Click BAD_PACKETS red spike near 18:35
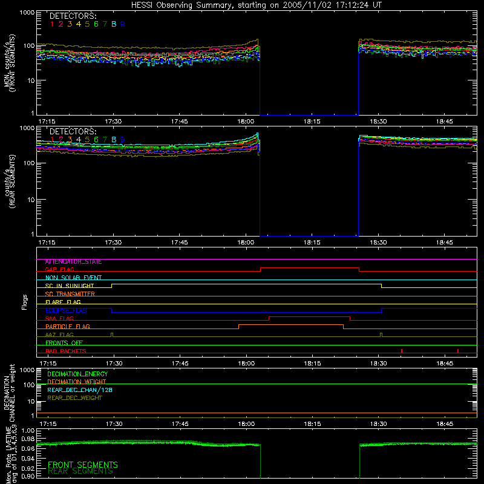Viewport: 484px width, 484px height. click(402, 351)
